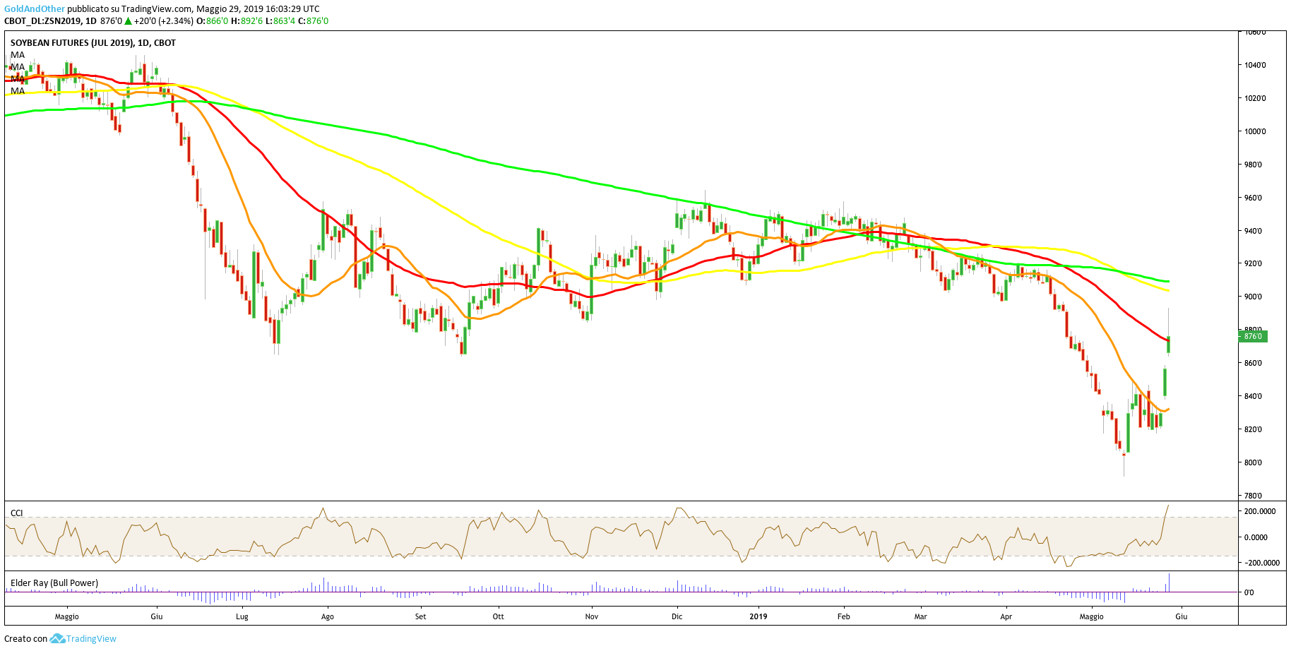
Task: Click the 800'0 price axis label
Action: (x=1254, y=463)
